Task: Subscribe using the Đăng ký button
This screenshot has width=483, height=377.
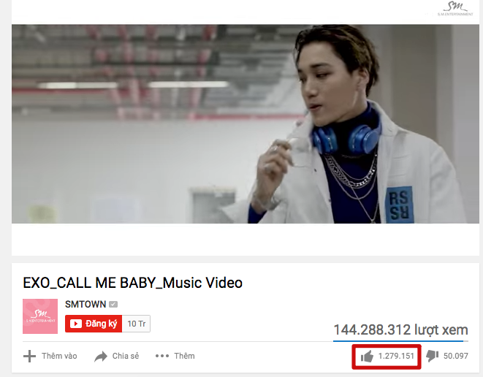Action: click(x=94, y=324)
